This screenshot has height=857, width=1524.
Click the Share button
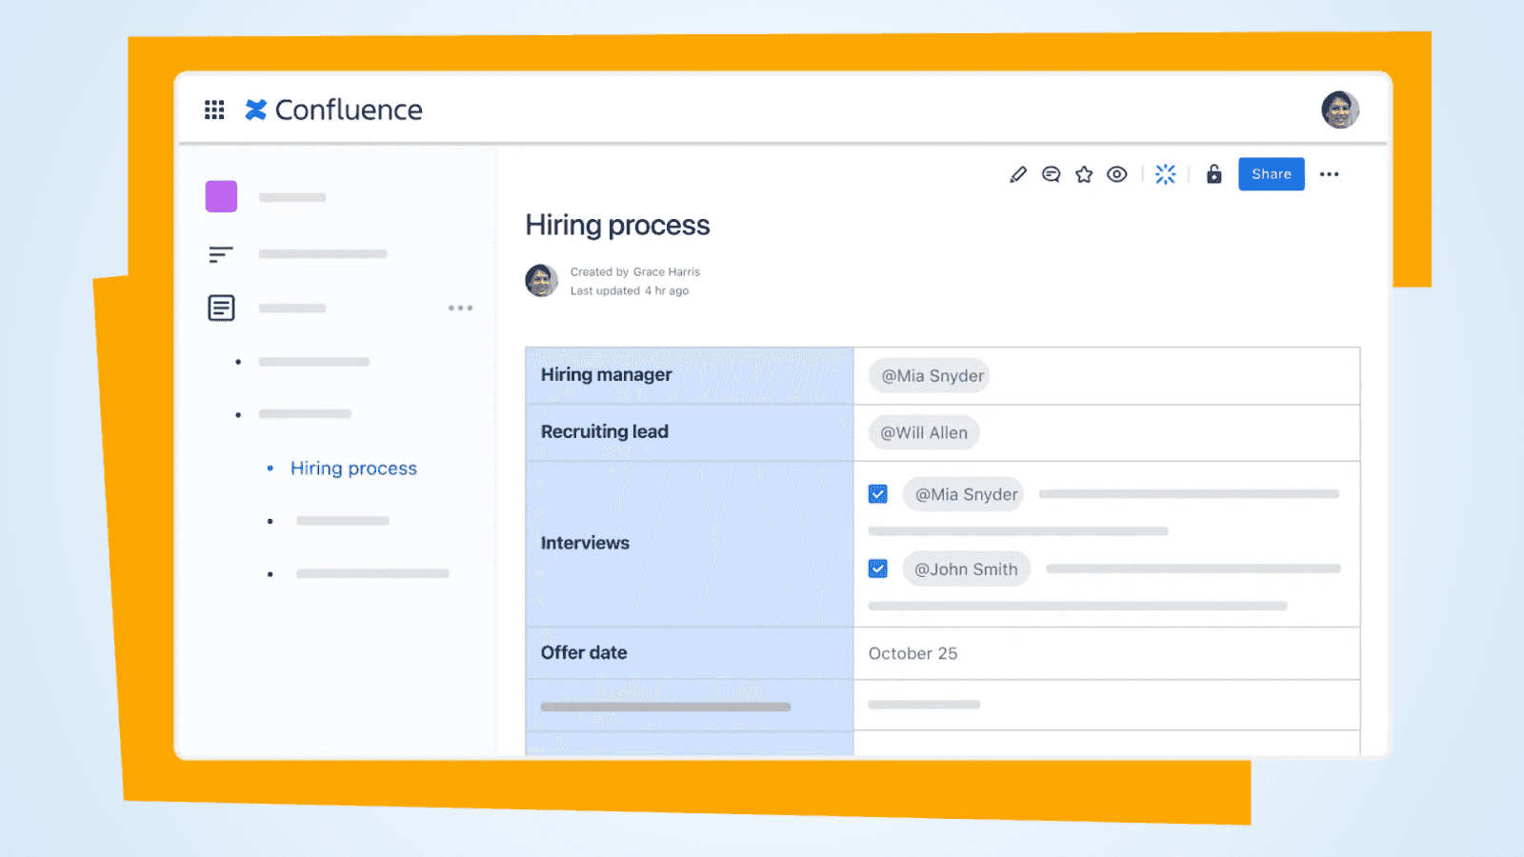[1271, 174]
